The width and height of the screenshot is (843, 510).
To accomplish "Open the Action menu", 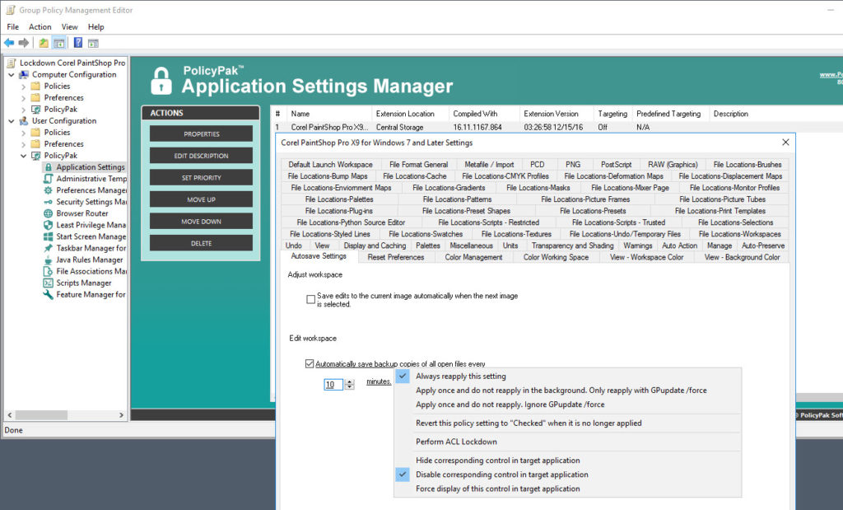I will [x=40, y=27].
